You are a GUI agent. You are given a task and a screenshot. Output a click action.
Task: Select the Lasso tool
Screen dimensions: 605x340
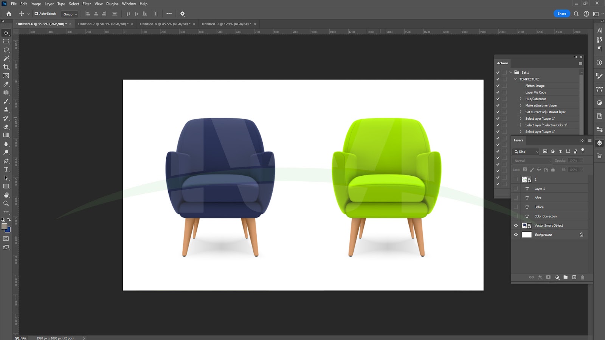click(x=6, y=50)
